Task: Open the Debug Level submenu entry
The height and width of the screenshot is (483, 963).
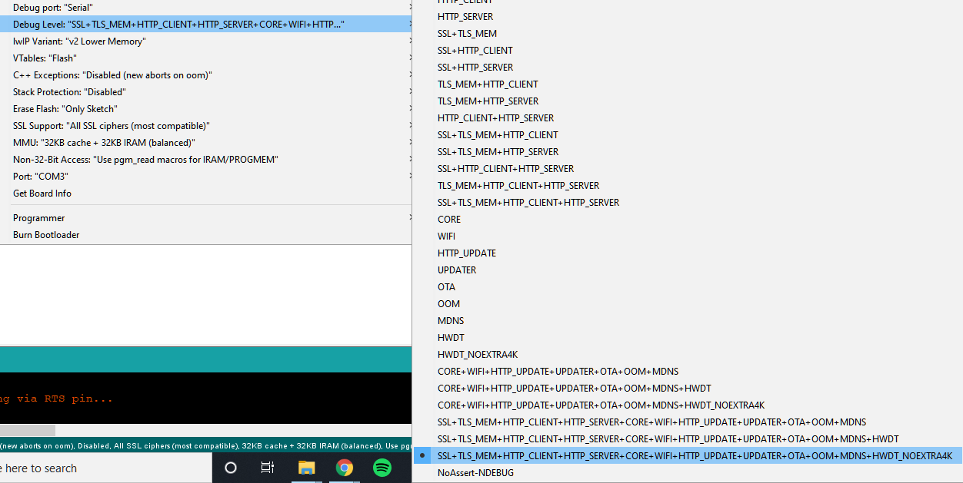Action: coord(206,25)
